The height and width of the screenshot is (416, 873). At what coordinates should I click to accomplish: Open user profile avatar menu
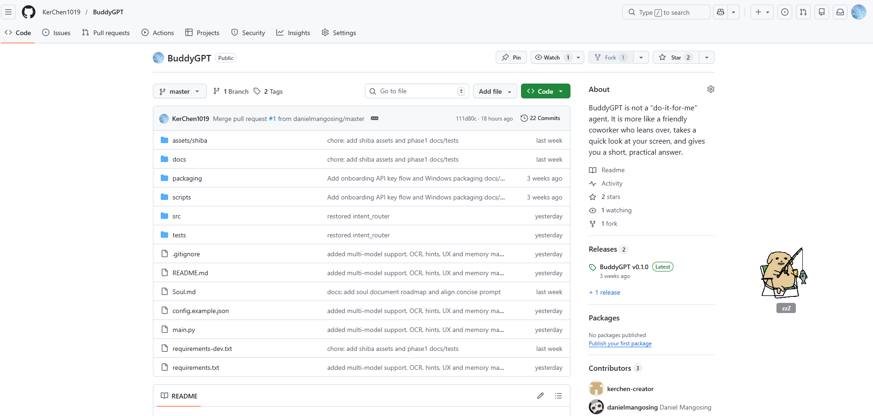pos(859,12)
